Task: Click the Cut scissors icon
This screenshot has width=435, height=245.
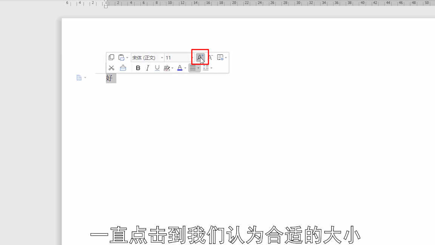Action: (x=111, y=68)
